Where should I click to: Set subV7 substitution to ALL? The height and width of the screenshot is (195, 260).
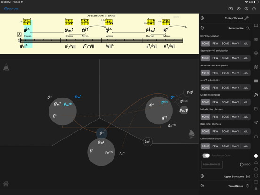[245, 88]
